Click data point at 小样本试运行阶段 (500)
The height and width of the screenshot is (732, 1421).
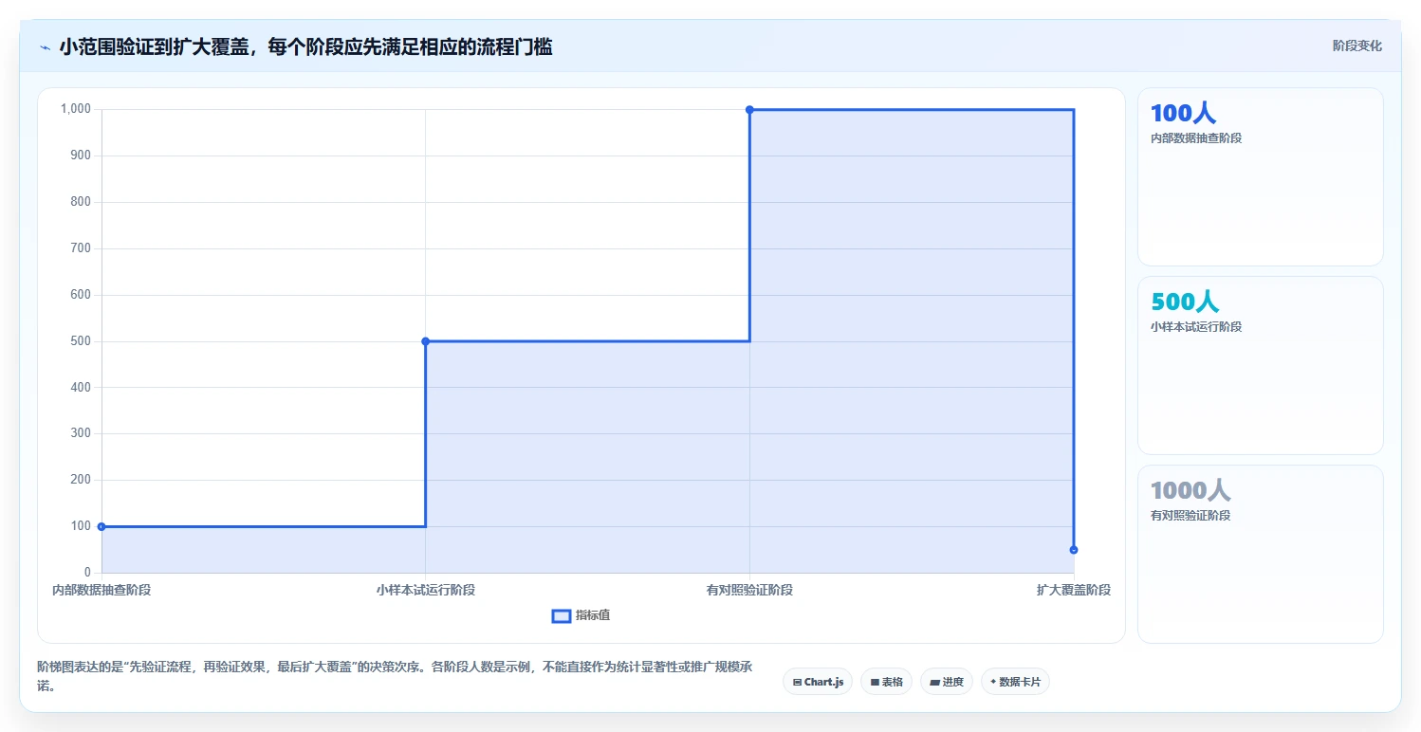[x=425, y=341]
